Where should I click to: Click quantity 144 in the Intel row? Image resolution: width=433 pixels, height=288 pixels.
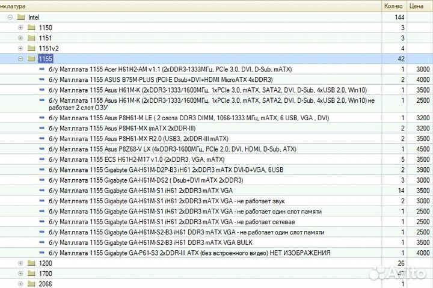coord(399,17)
